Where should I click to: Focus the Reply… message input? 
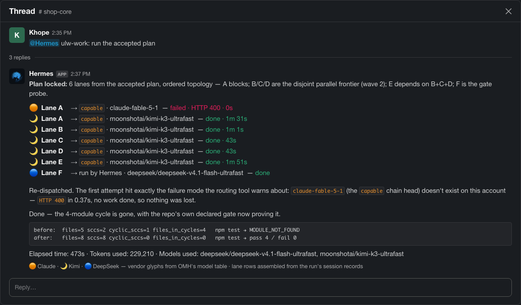click(260, 287)
